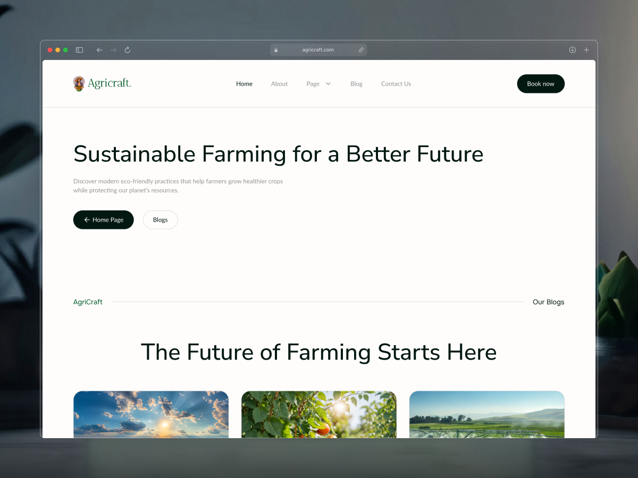
Task: Click the padlock icon in address bar
Action: [276, 49]
